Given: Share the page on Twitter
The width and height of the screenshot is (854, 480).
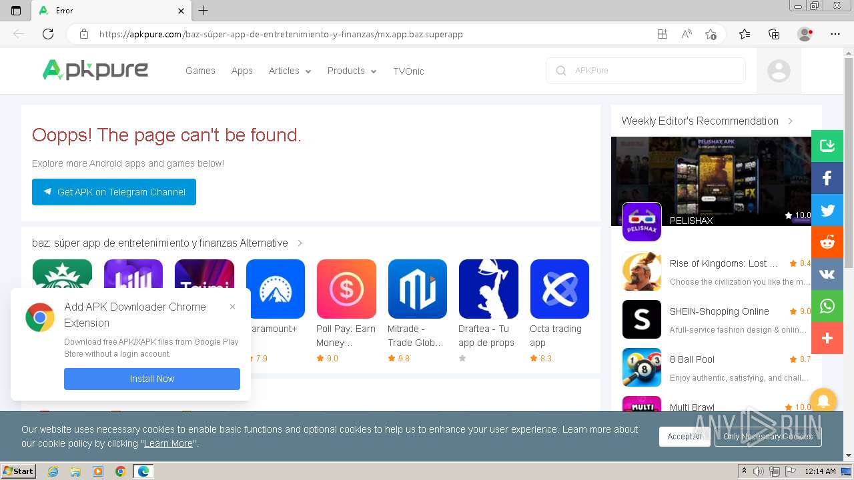Looking at the screenshot, I should click(827, 210).
